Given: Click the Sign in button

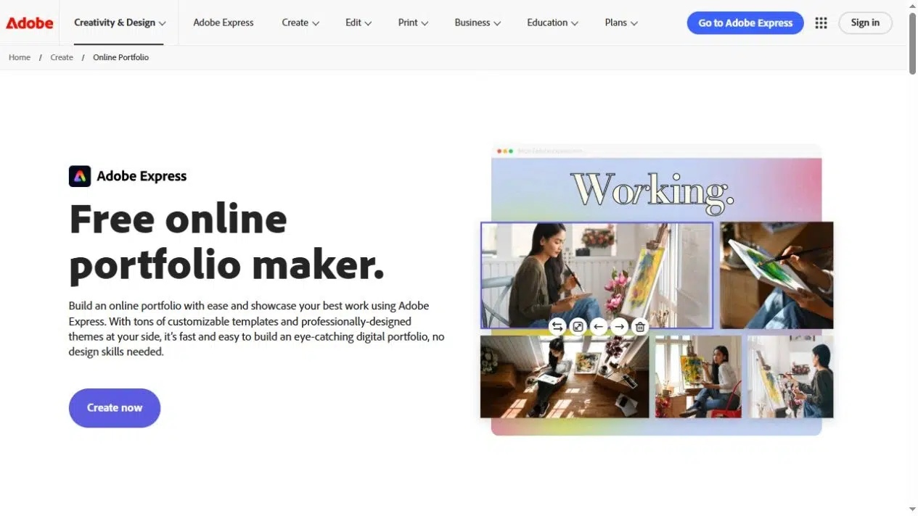Looking at the screenshot, I should pyautogui.click(x=865, y=22).
